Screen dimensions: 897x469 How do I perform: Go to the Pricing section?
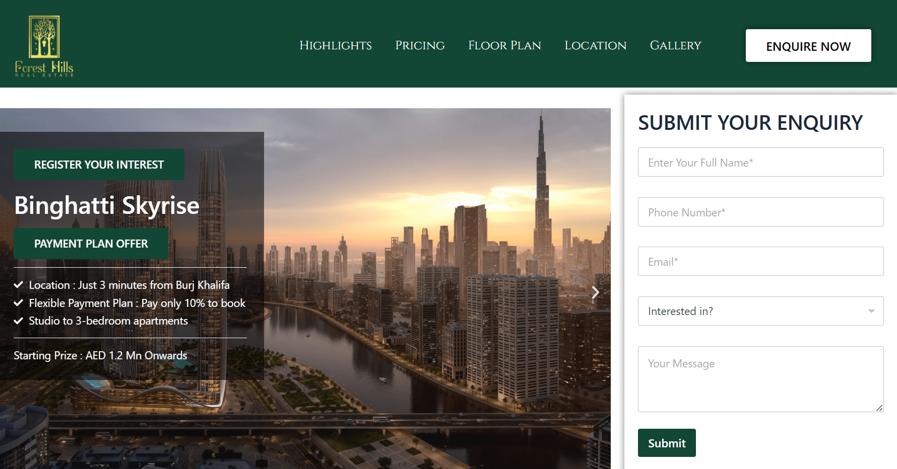420,45
